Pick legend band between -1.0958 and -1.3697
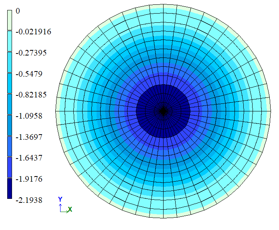The height and width of the screenshot is (230, 279). coord(10,125)
